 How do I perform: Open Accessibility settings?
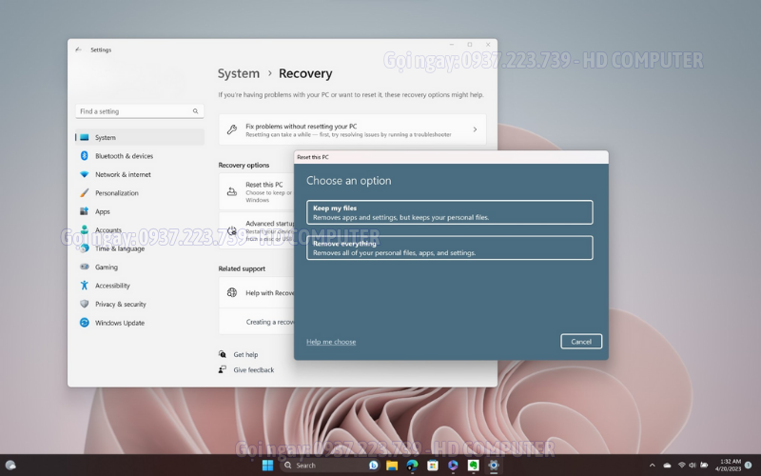[112, 286]
